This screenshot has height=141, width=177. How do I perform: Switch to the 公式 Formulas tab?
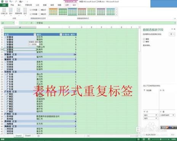(38, 5)
